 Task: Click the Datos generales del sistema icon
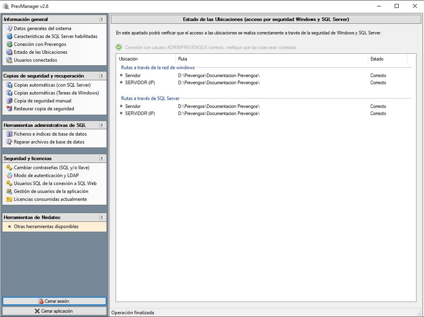coord(9,29)
